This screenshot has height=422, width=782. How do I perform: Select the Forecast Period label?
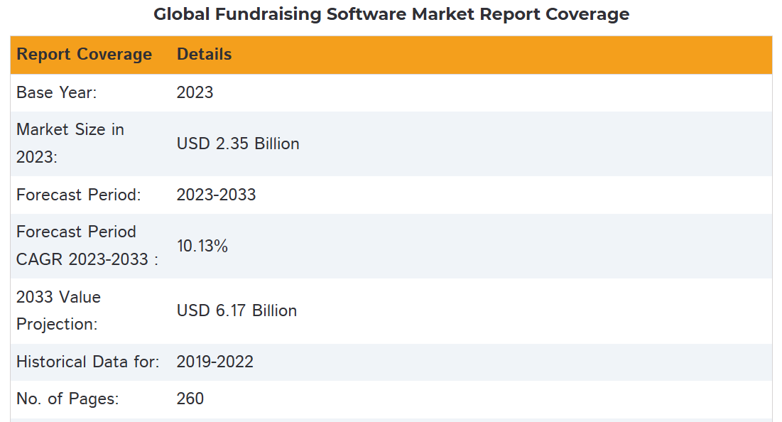point(78,195)
